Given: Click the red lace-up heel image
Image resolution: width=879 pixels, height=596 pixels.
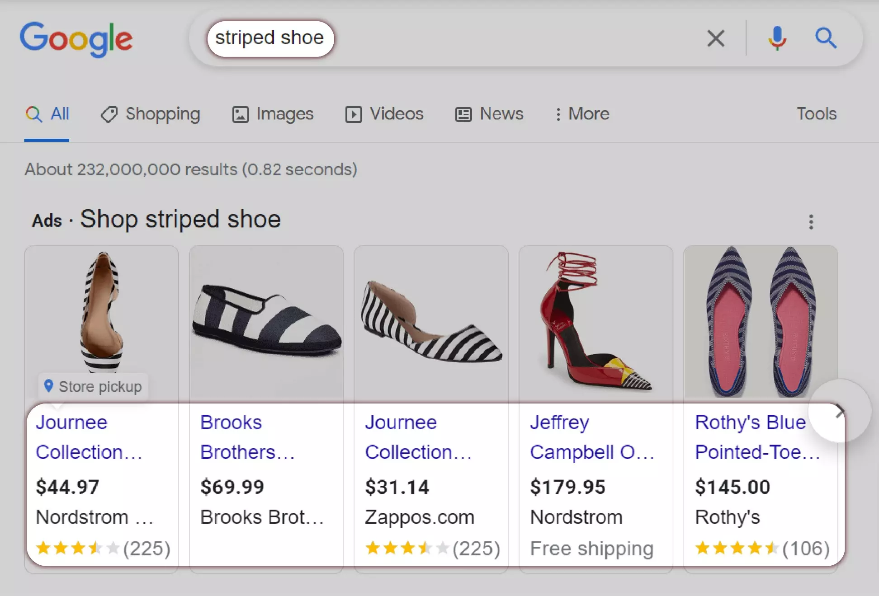Looking at the screenshot, I should (x=595, y=323).
